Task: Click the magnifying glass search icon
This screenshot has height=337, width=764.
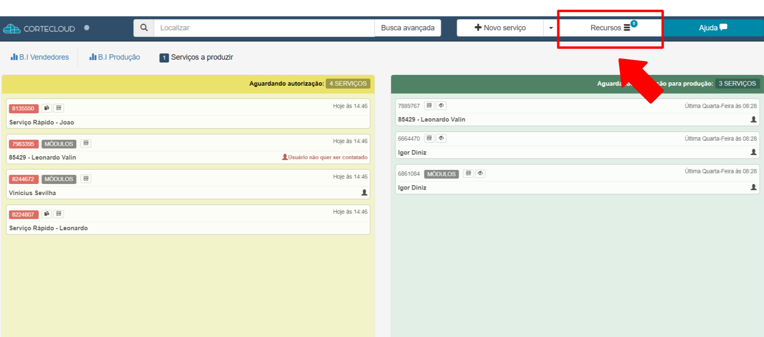Action: [x=144, y=28]
